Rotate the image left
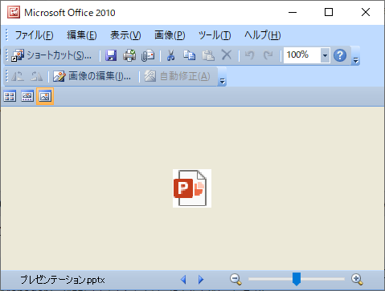 pos(18,76)
